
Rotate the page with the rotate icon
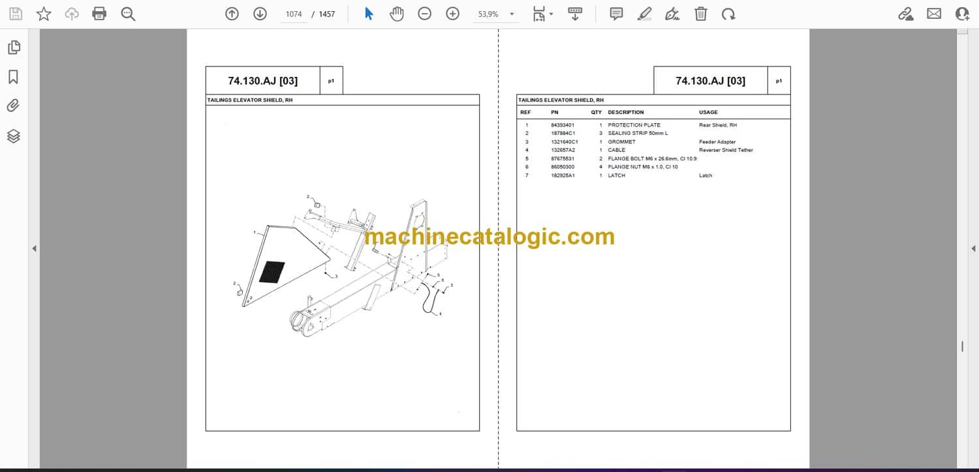[728, 14]
